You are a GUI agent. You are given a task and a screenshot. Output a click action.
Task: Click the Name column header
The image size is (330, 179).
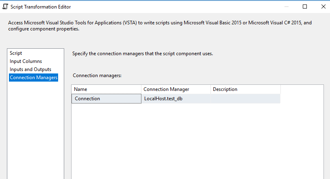click(106, 89)
